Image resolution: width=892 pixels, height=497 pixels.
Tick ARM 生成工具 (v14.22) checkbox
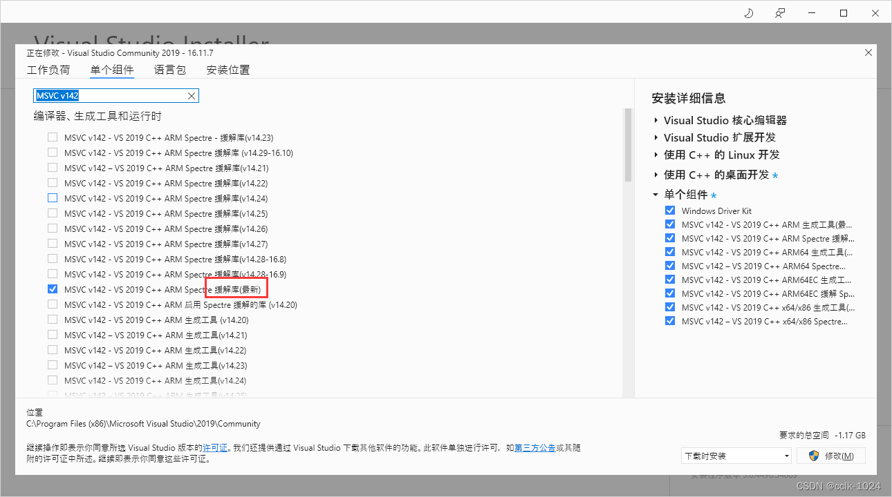(53, 350)
